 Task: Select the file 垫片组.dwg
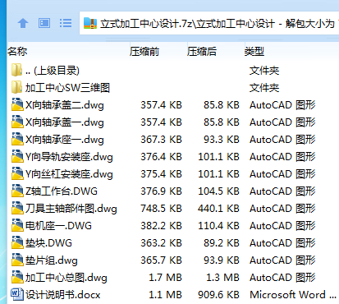(x=52, y=260)
